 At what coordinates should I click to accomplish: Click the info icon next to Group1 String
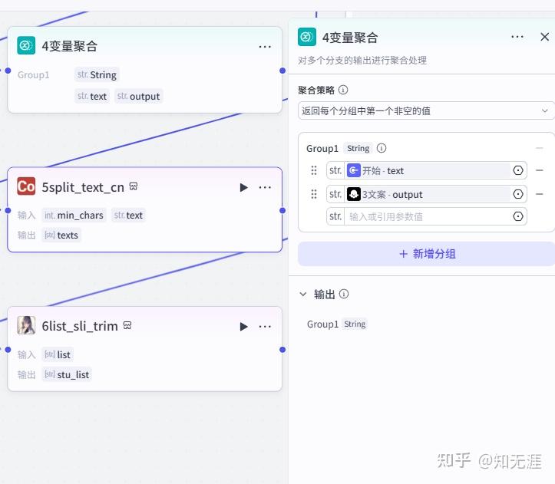click(x=382, y=148)
